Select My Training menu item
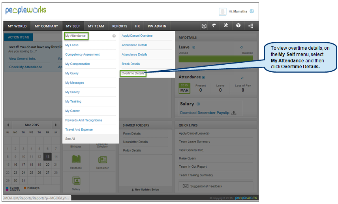The width and height of the screenshot is (338, 204). [x=73, y=101]
